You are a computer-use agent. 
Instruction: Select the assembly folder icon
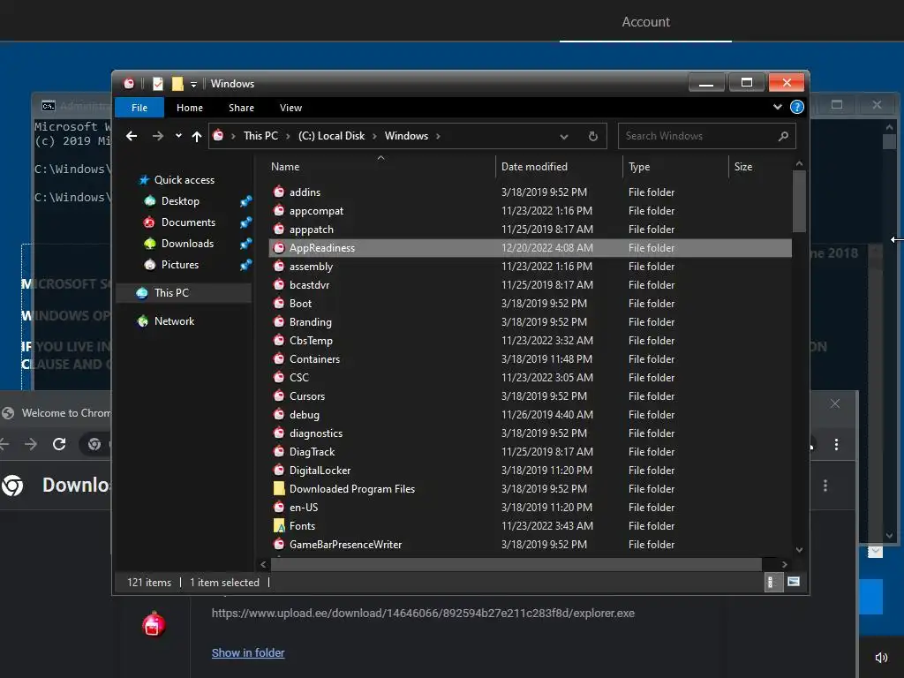click(x=279, y=267)
